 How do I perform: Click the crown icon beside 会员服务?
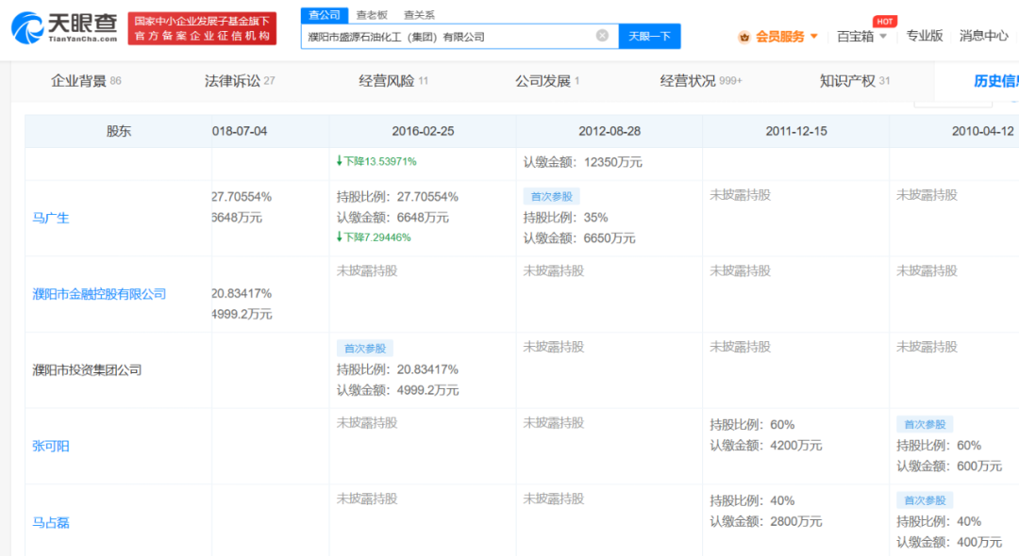tap(744, 37)
